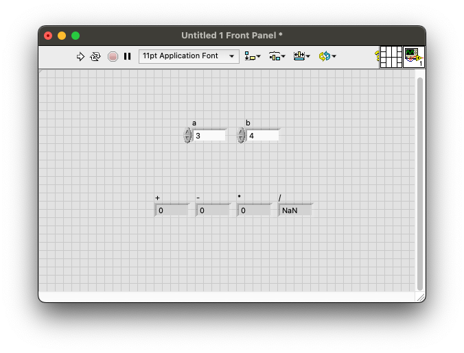464x353 pixels.
Task: Minimize the Front Panel window
Action: [x=62, y=36]
